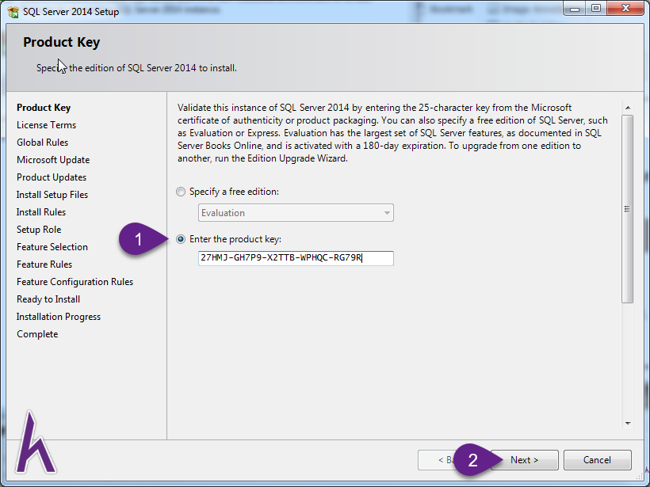Click 'Ready to Install' step
Image resolution: width=650 pixels, height=487 pixels.
(48, 299)
